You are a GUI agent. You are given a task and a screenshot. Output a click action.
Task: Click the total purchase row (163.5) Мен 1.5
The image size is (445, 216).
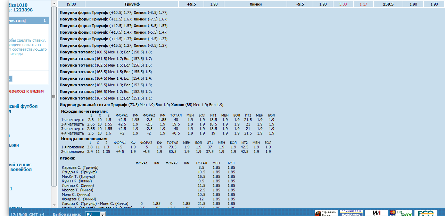pyautogui.click(x=106, y=72)
